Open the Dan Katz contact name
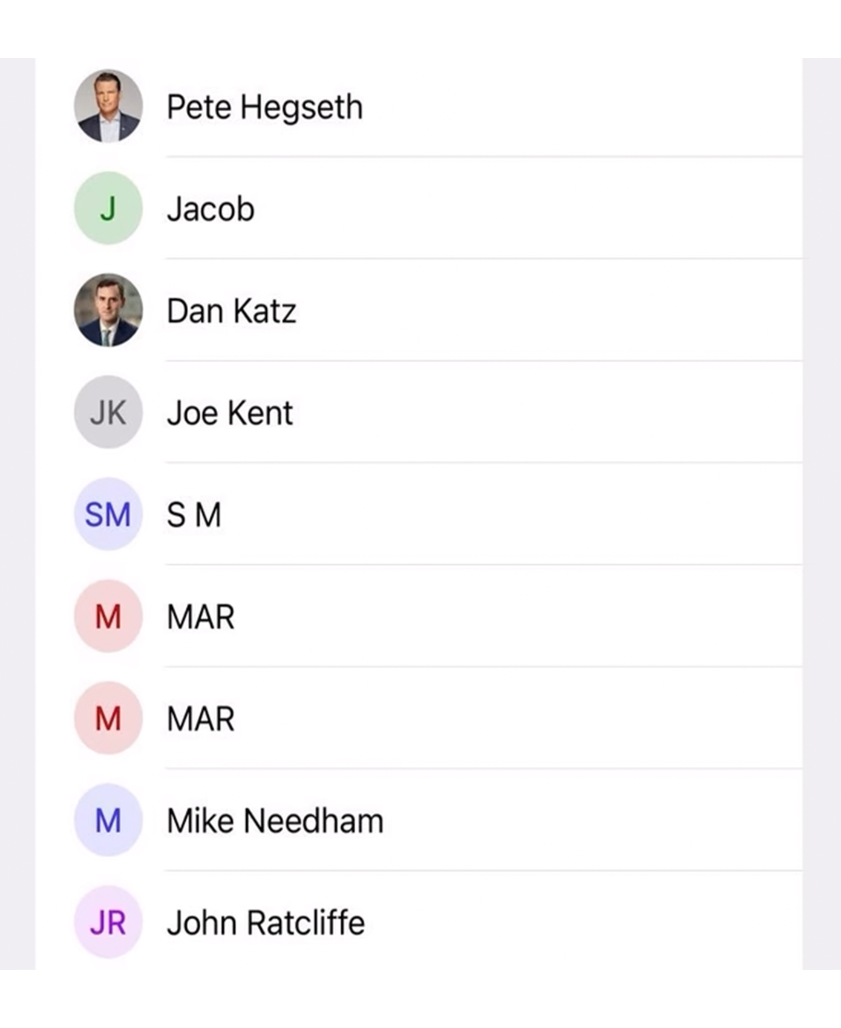 coord(231,311)
